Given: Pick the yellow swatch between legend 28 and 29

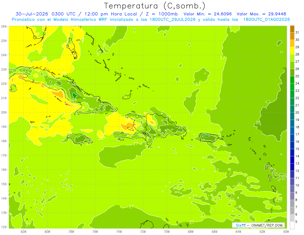Looking at the screenshot, I should point(292,51).
